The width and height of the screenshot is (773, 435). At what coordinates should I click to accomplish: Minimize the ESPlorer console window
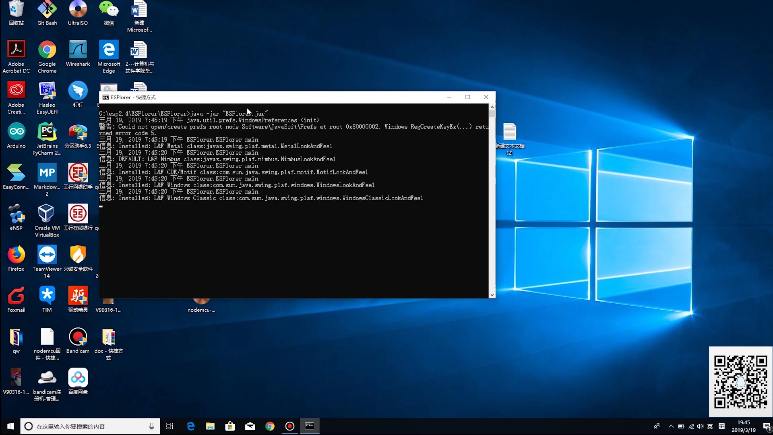point(449,97)
